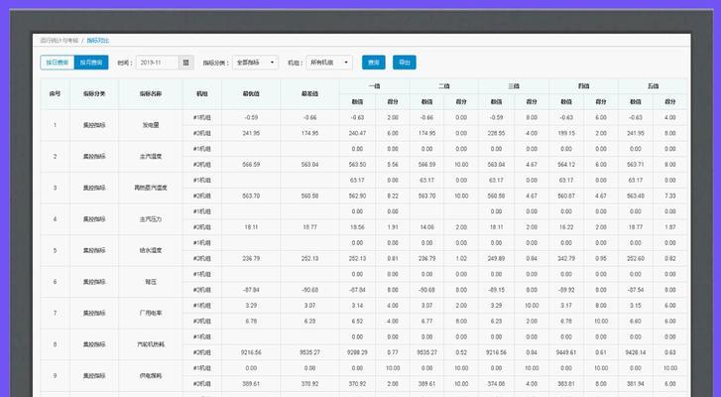The width and height of the screenshot is (721, 397).
Task: Click the value 9449.61 in the 汽轮机热耗 row
Action: pos(566,352)
